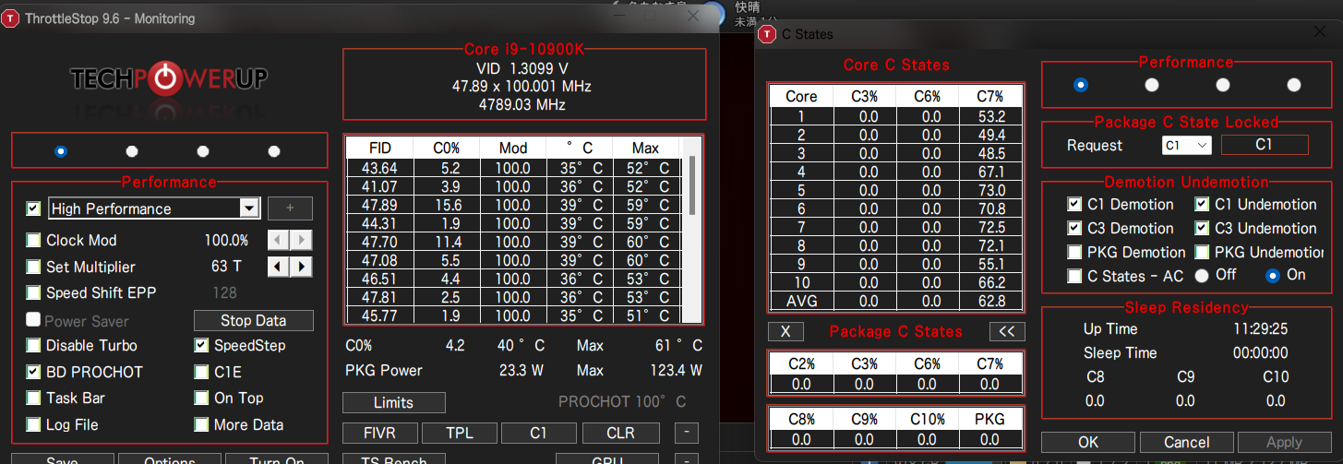Enable the Set Multiplier checkbox
The height and width of the screenshot is (464, 1343).
point(34,267)
